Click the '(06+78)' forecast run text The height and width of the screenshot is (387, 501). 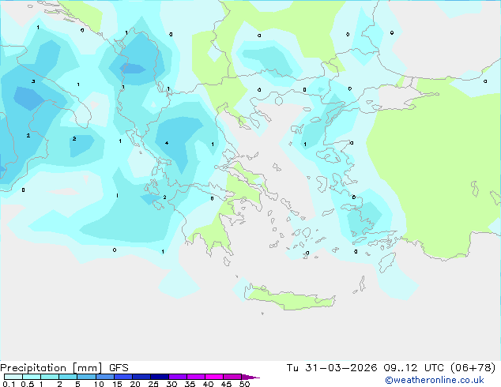click(x=473, y=368)
